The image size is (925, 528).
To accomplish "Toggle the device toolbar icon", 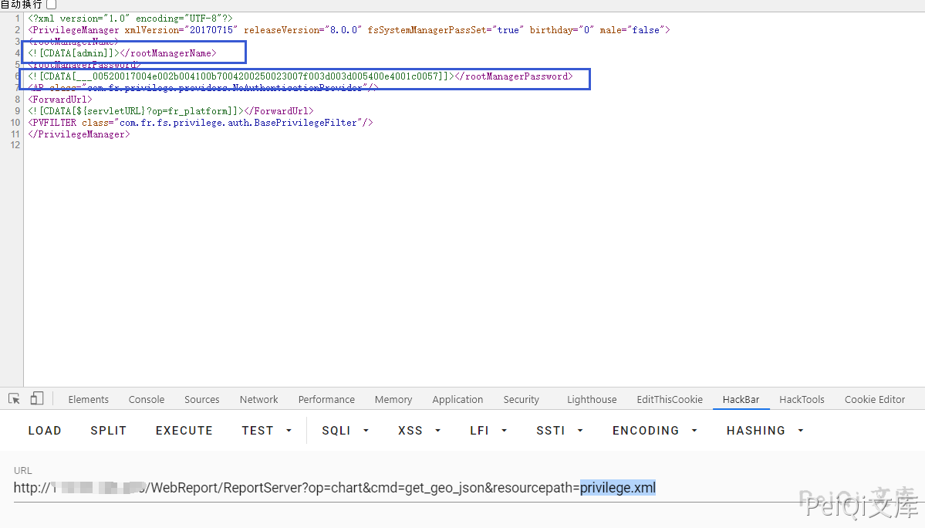I will tap(37, 399).
